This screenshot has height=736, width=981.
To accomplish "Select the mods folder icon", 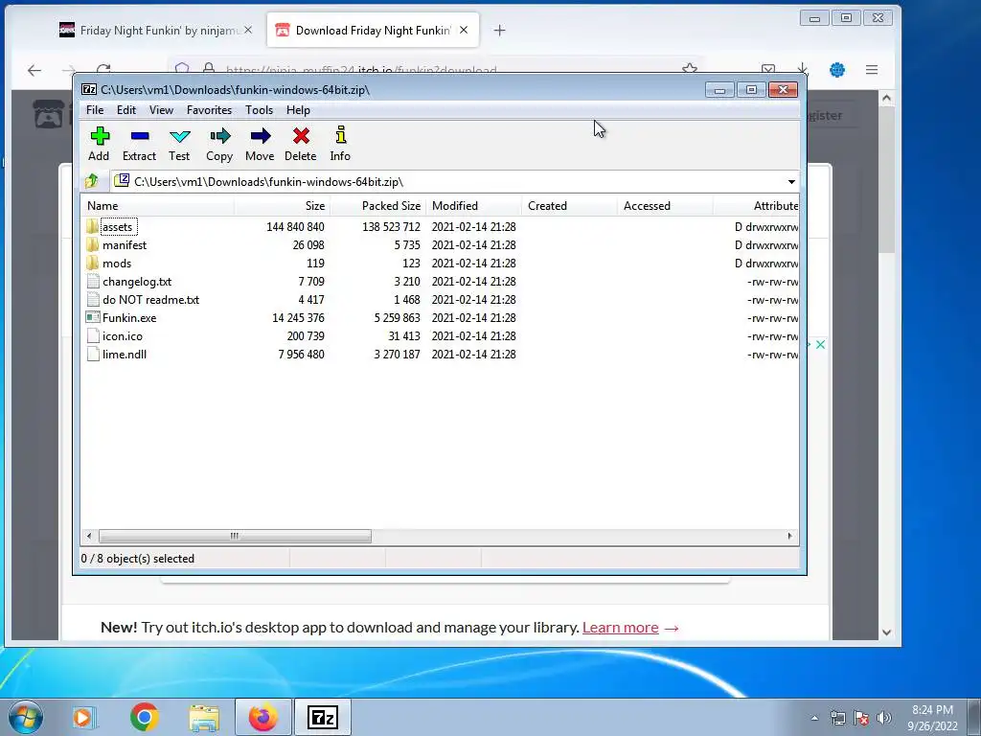I will pos(93,263).
